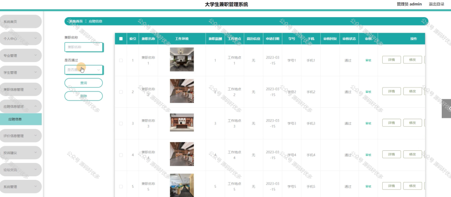Open 详情 for row 1
Viewport: 451px width, 197px height.
pyautogui.click(x=392, y=60)
